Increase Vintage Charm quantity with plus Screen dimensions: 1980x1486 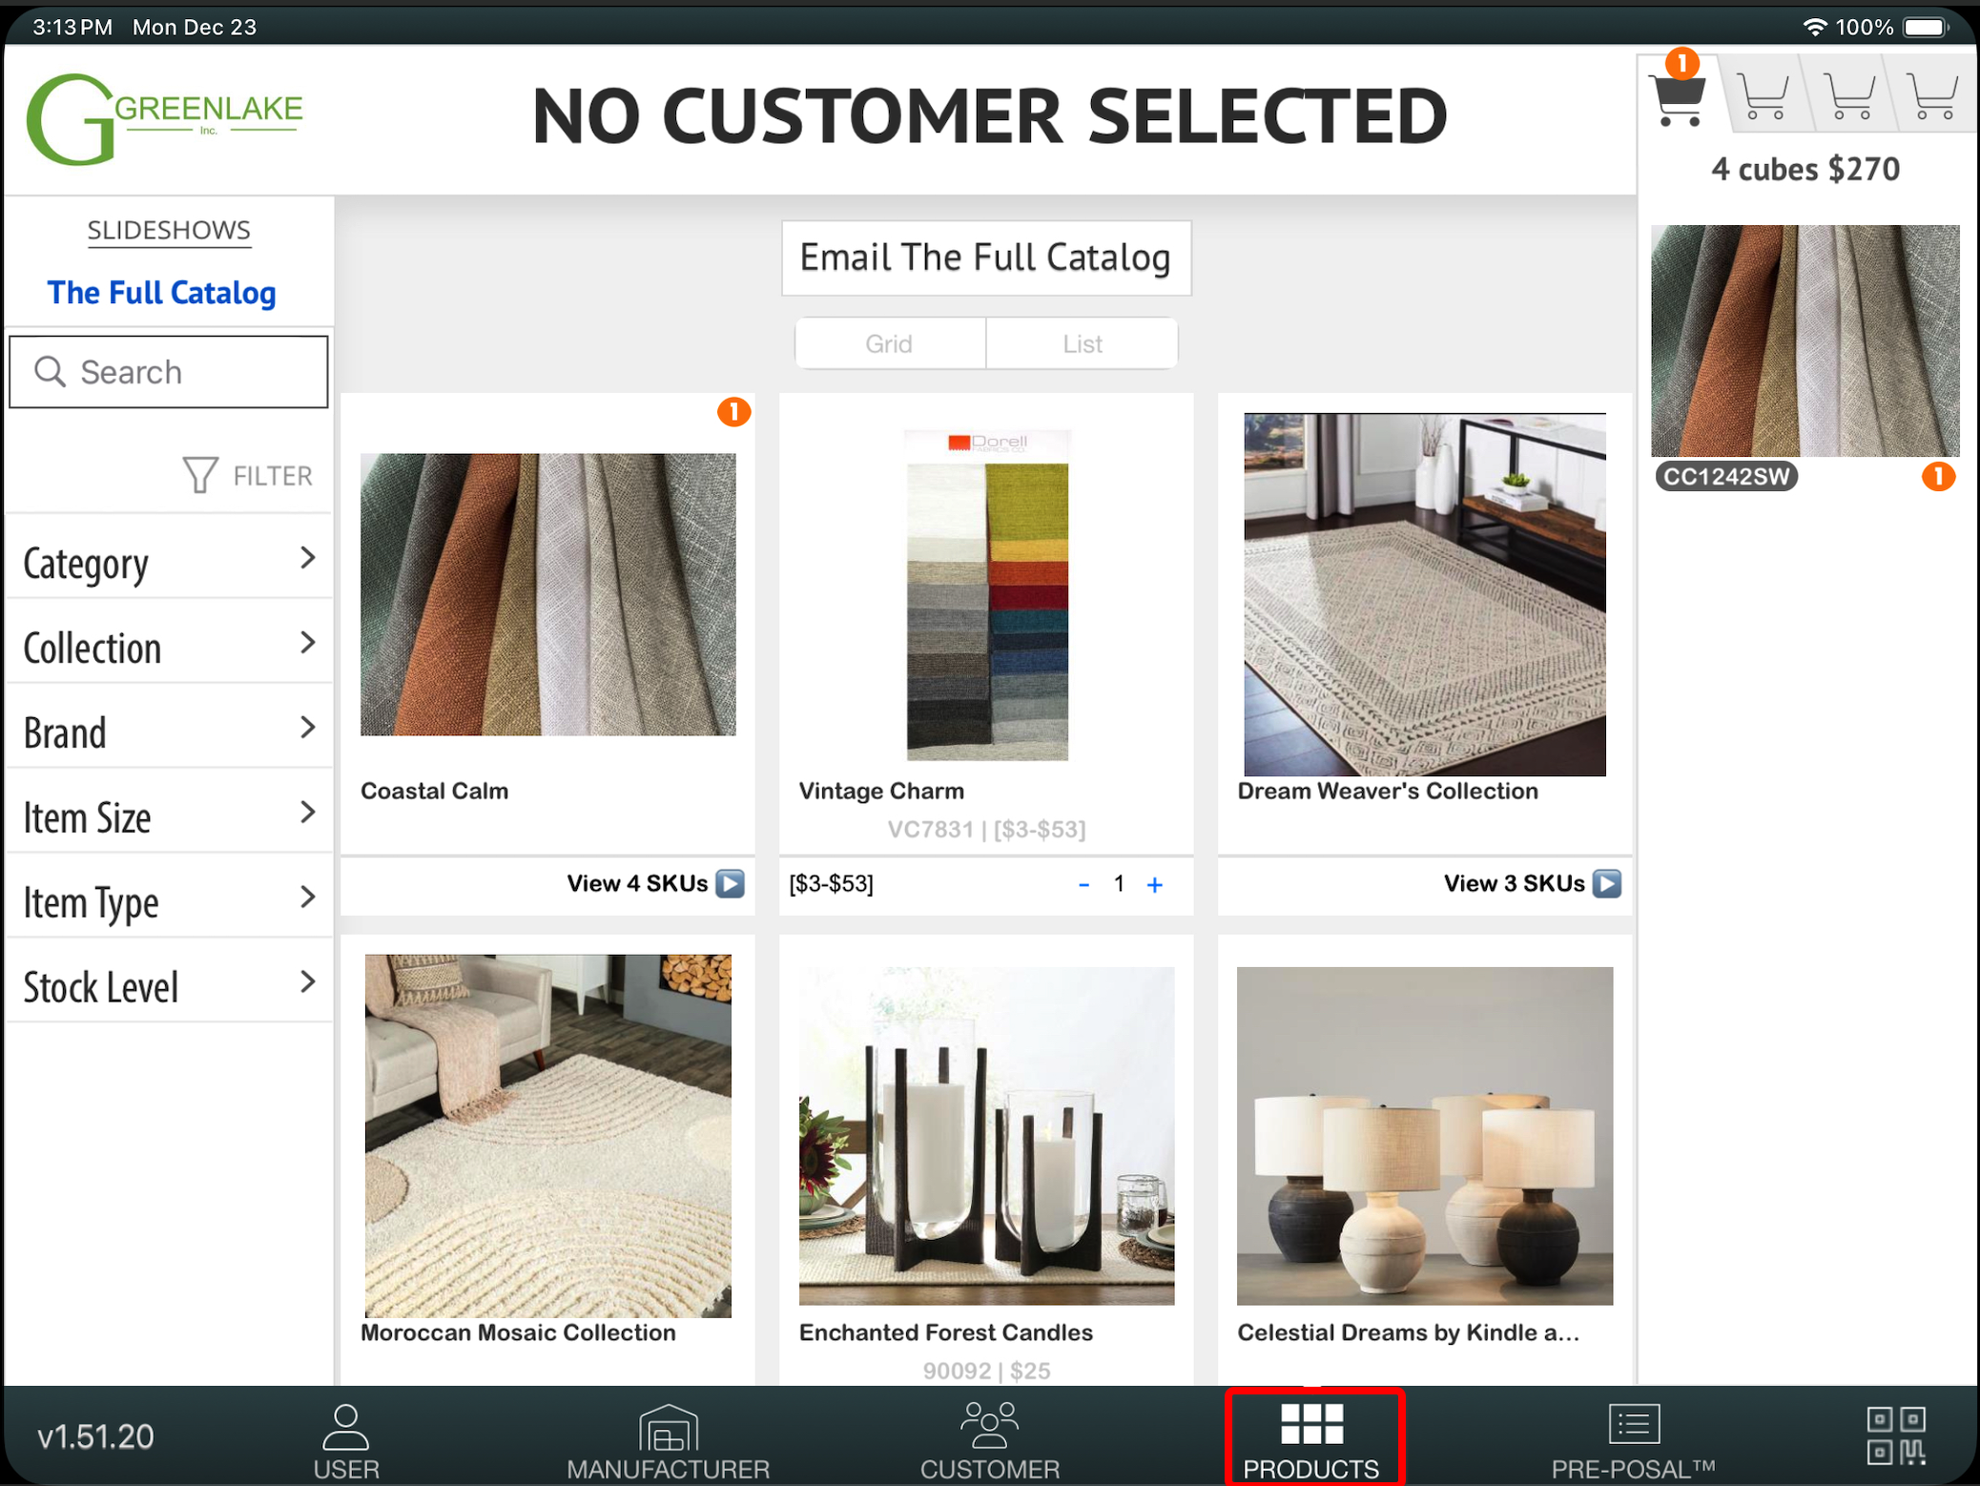tap(1154, 885)
